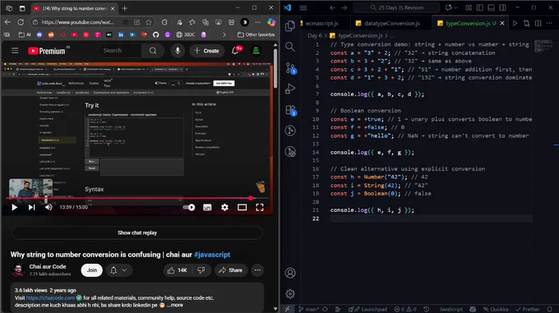Screen dimensions: 559x313
Task: Run the typeConversion.js file with play icon
Action: coord(515,23)
